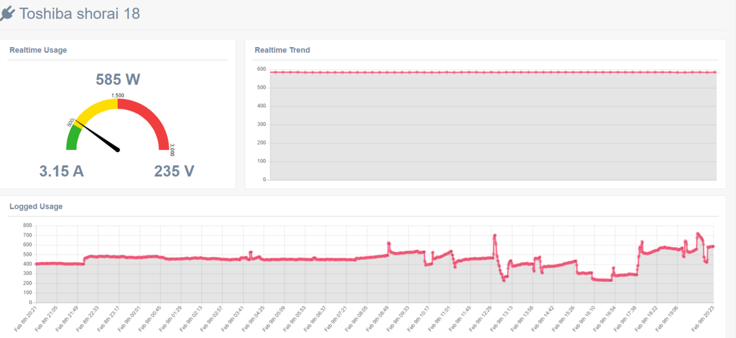Click the 585 W power reading

(118, 79)
